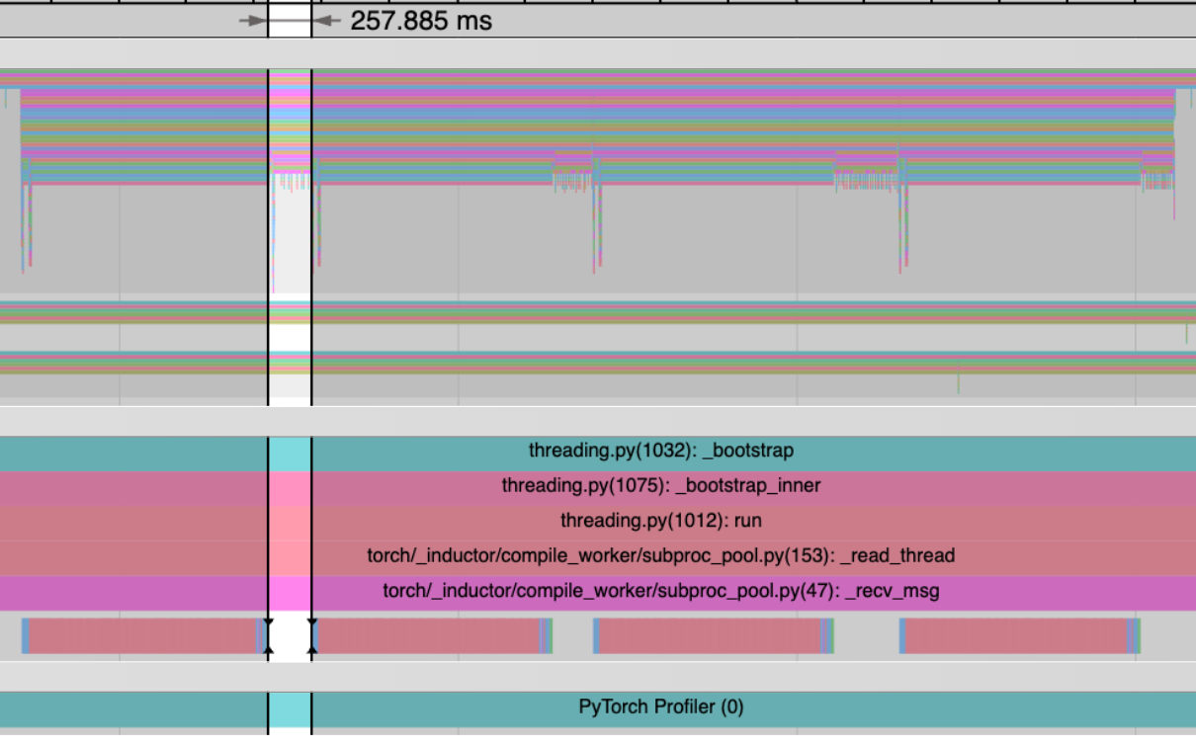
Task: Select the first pink block in the bottom row
Action: (141, 636)
